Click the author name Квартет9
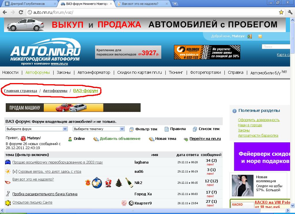This screenshot has height=214, width=295. (x=143, y=203)
